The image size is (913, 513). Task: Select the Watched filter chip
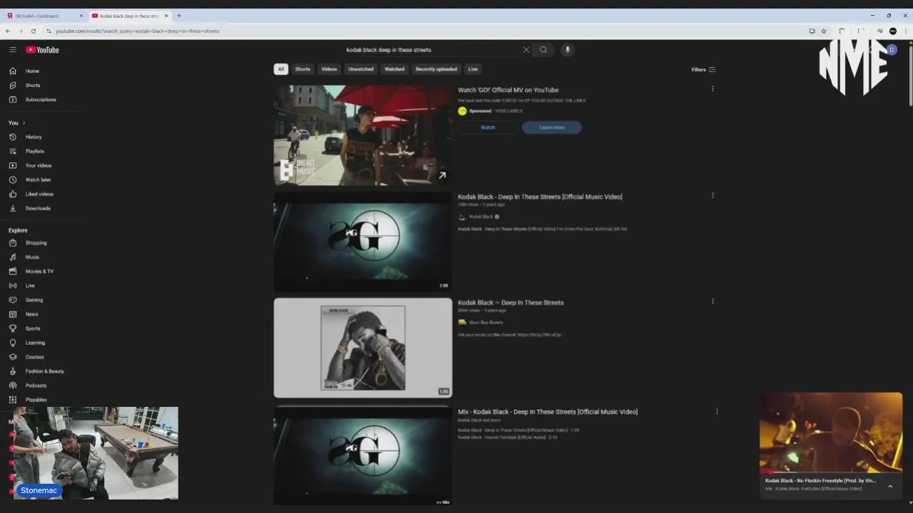tap(394, 69)
